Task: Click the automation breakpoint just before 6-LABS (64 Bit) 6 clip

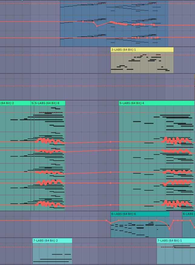Action: point(106,220)
